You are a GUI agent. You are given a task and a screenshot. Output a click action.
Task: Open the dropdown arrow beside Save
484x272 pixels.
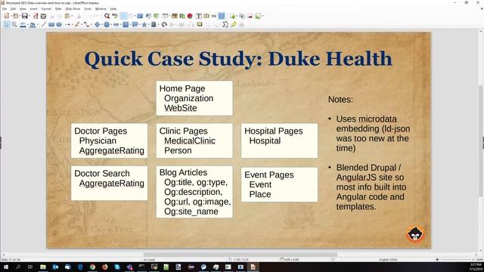[29, 16]
